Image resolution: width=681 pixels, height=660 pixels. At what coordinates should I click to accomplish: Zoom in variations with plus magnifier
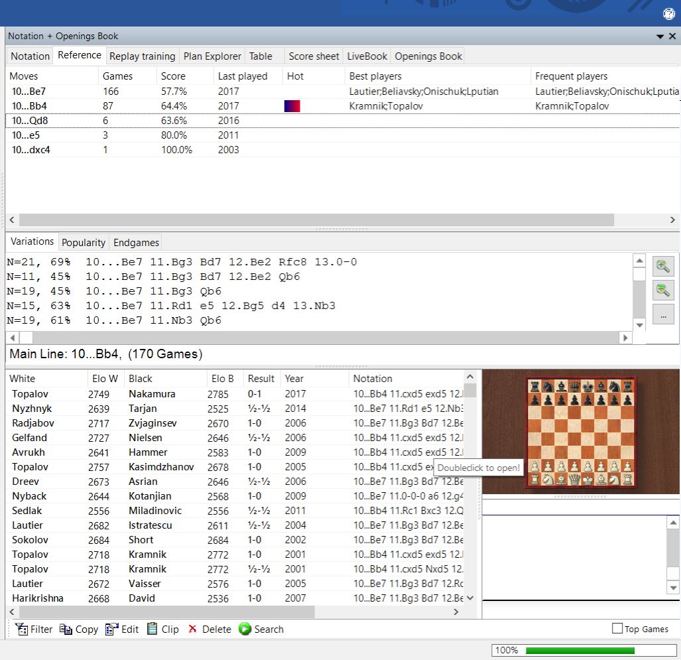(662, 267)
